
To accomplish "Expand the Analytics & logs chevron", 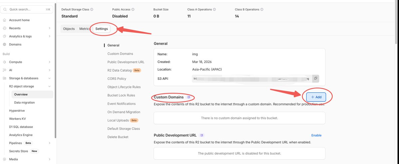I will pos(49,36).
